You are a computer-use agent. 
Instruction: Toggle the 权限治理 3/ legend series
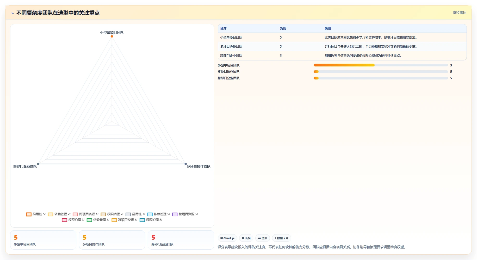[x=73, y=220]
